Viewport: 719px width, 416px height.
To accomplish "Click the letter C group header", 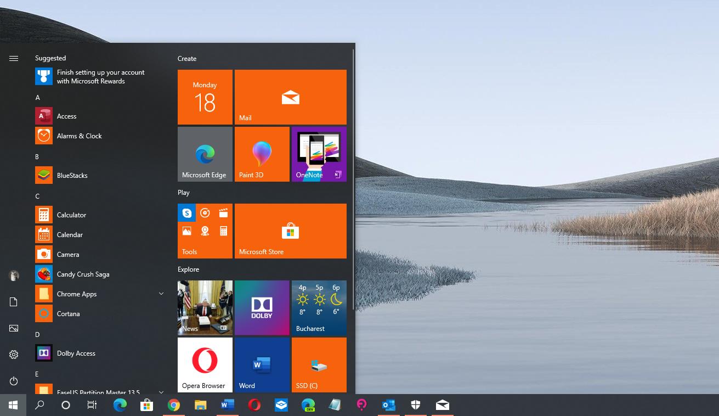I will tap(37, 196).
